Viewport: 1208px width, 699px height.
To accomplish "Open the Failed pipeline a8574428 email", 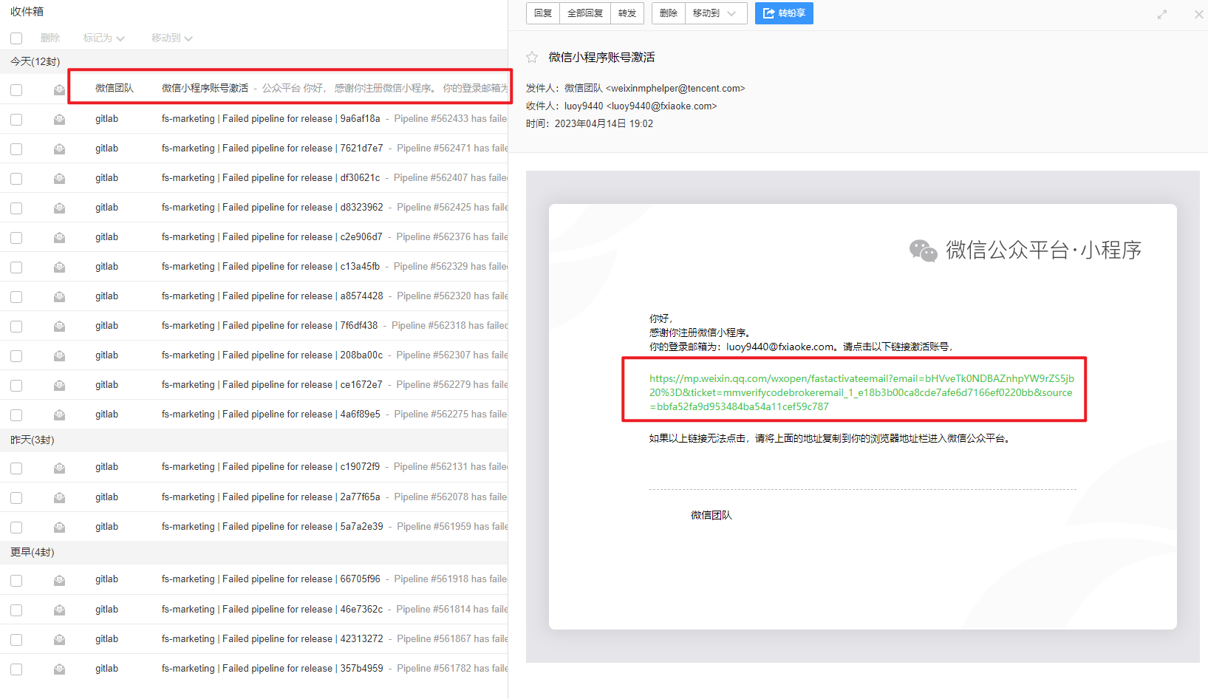I will pyautogui.click(x=254, y=296).
